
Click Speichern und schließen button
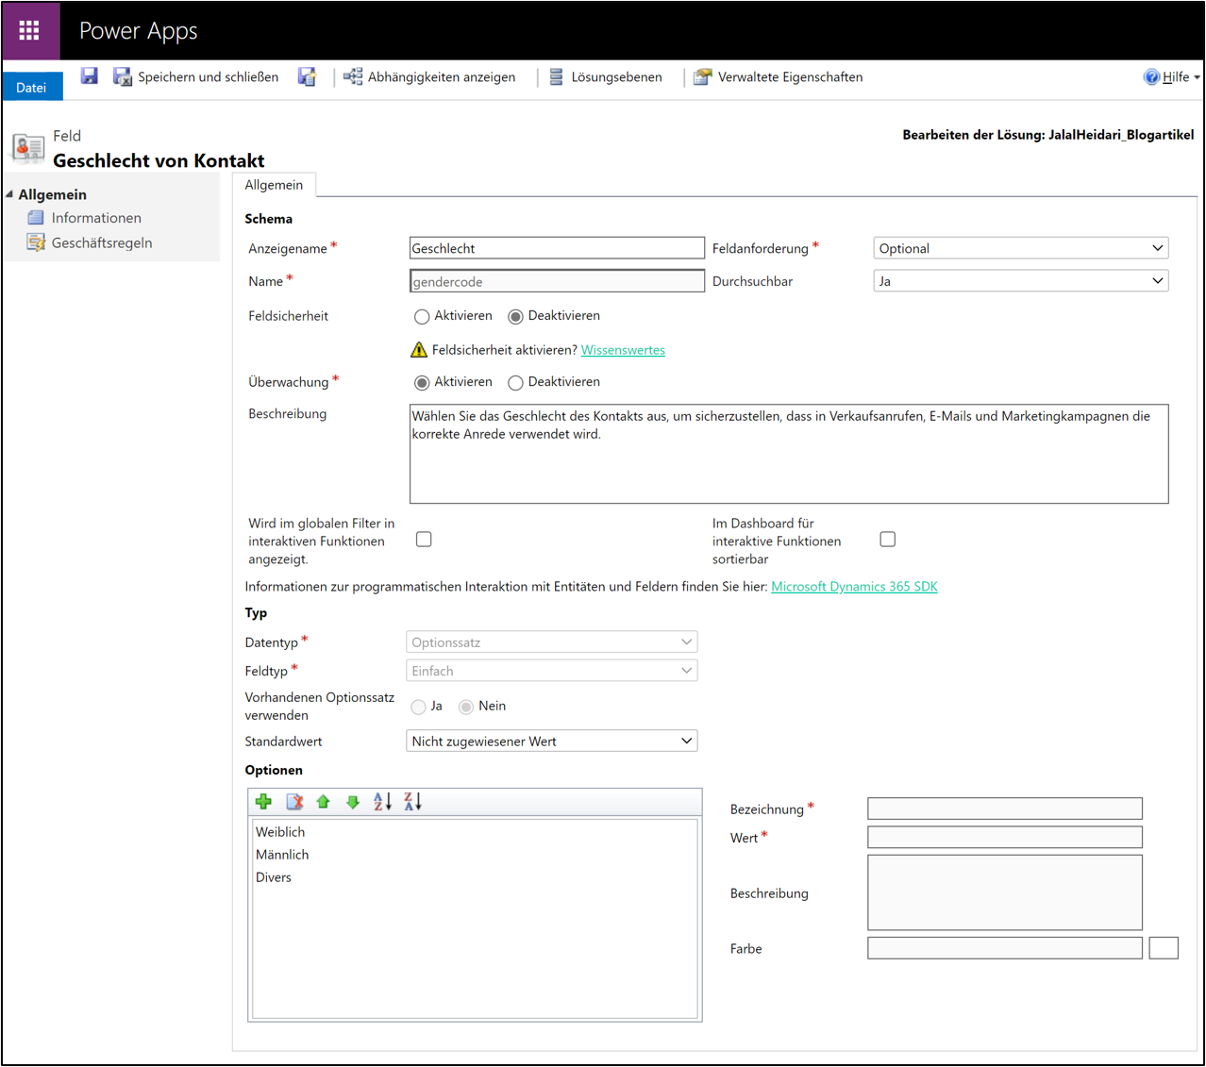(196, 77)
